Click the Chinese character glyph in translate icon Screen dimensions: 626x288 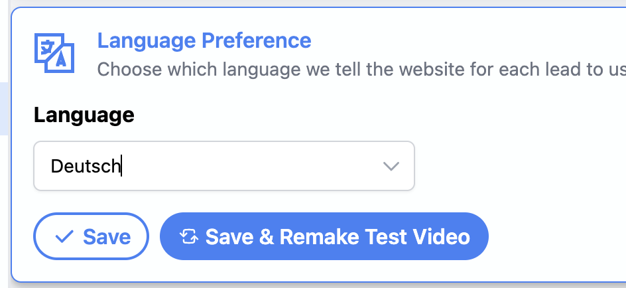(46, 46)
